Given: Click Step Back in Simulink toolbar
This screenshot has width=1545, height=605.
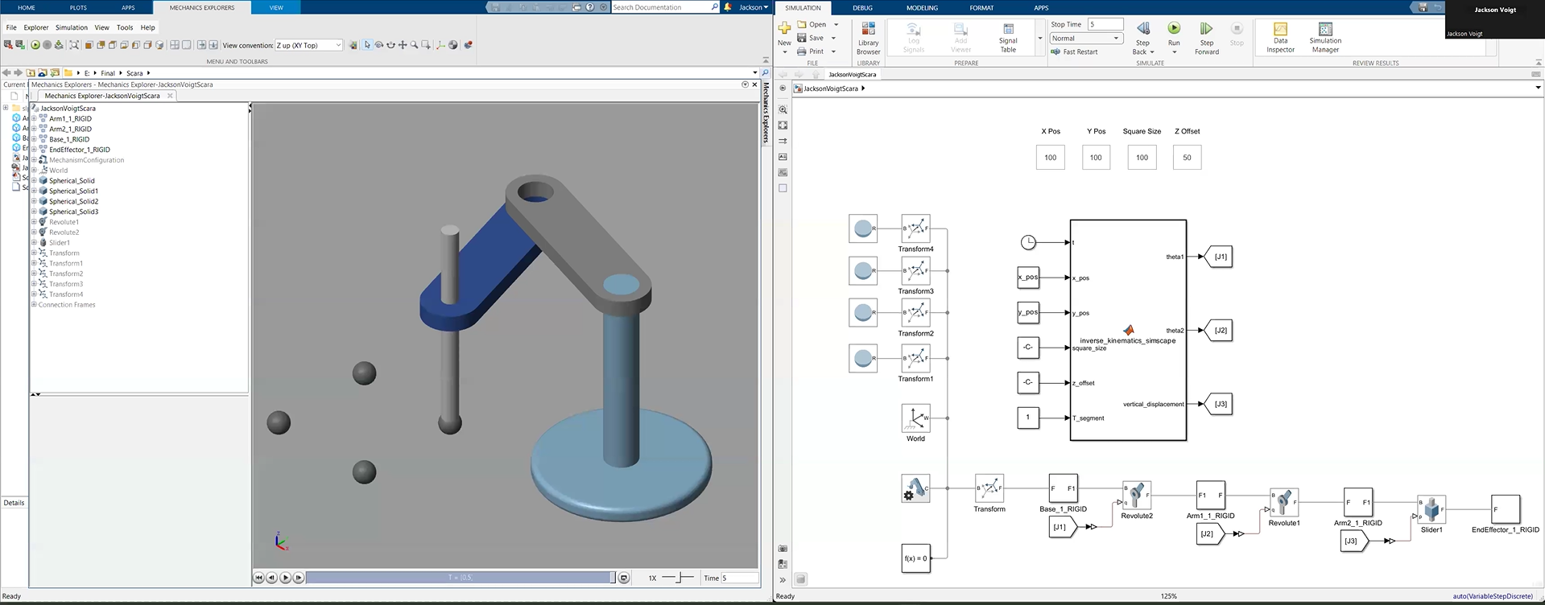Looking at the screenshot, I should pos(1142,38).
